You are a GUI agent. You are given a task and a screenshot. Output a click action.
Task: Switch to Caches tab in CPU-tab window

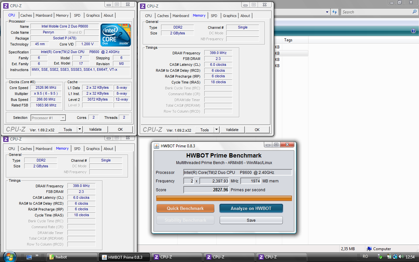pyautogui.click(x=26, y=15)
